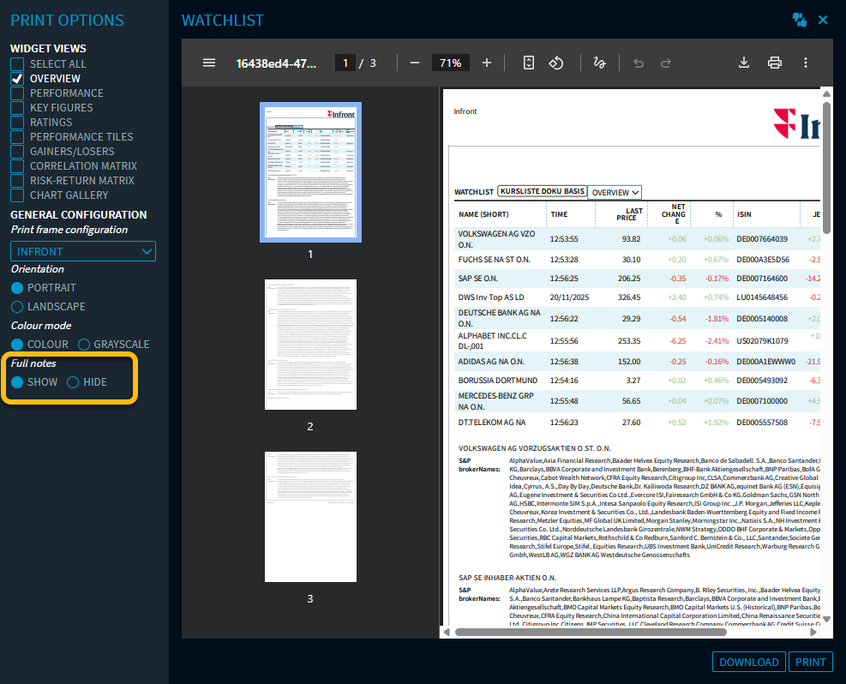The width and height of the screenshot is (846, 684).
Task: Rotate the document counterclockwise
Action: (x=555, y=63)
